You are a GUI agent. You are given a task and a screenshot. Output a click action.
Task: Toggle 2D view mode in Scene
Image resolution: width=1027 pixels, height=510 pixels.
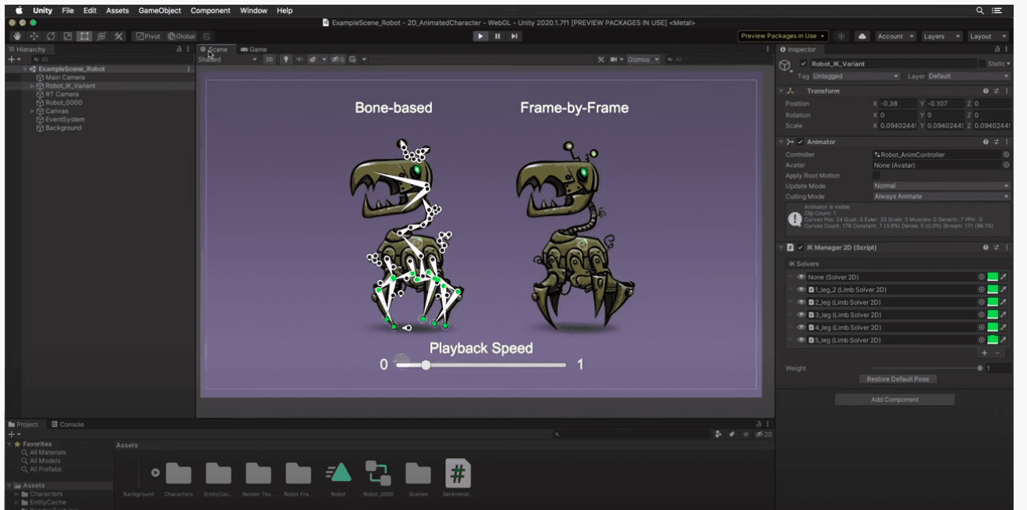click(269, 59)
